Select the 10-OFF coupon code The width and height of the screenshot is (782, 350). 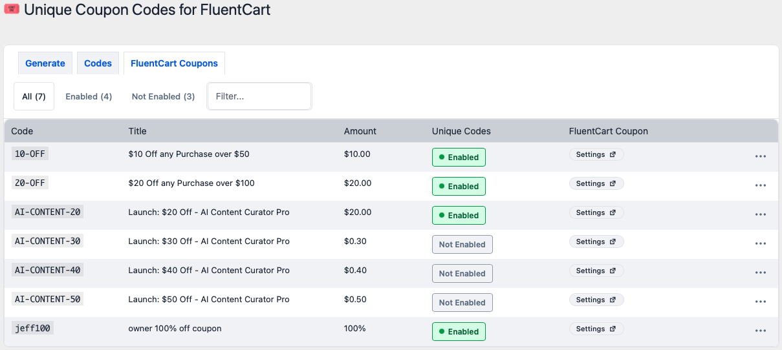tap(30, 154)
